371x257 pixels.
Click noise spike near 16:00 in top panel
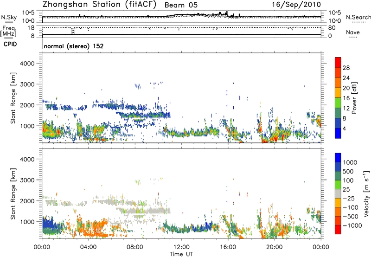227,13
